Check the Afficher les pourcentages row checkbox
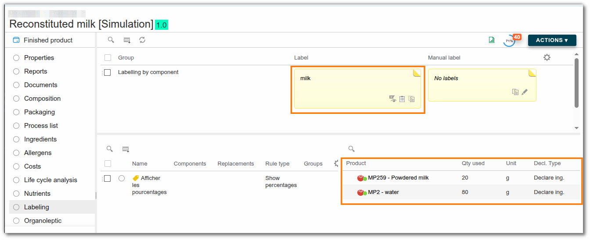The width and height of the screenshot is (590, 240). tap(108, 178)
